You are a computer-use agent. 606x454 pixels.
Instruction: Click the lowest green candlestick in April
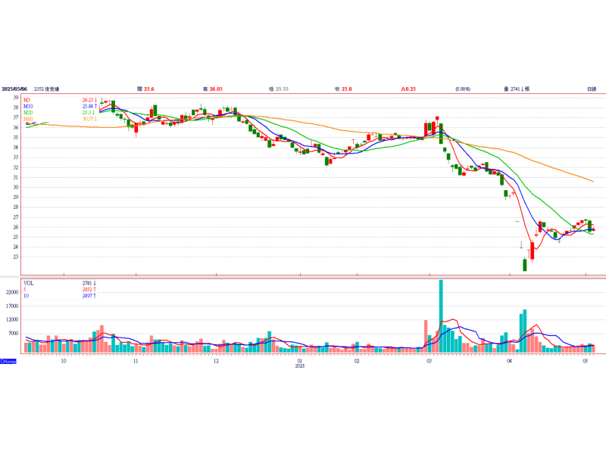(525, 265)
